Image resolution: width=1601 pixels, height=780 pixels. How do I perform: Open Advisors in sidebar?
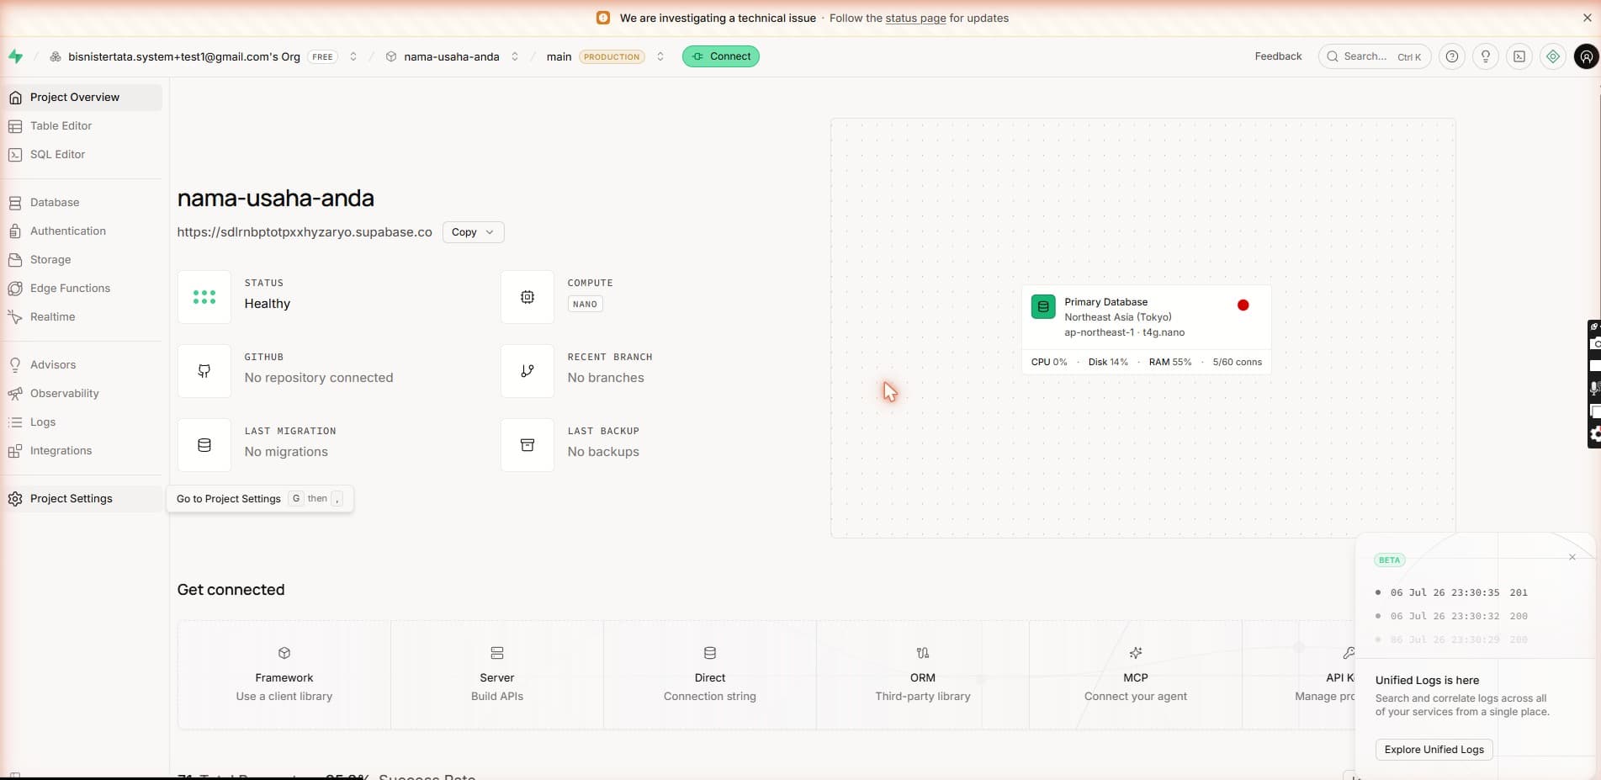[82, 365]
